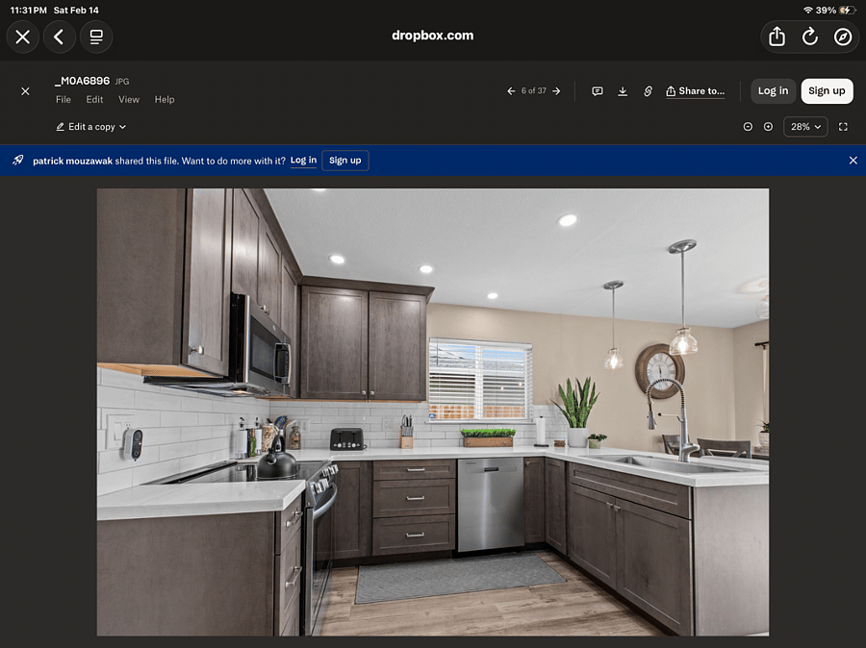Go to the previous file arrow
The image size is (866, 648).
(x=511, y=91)
